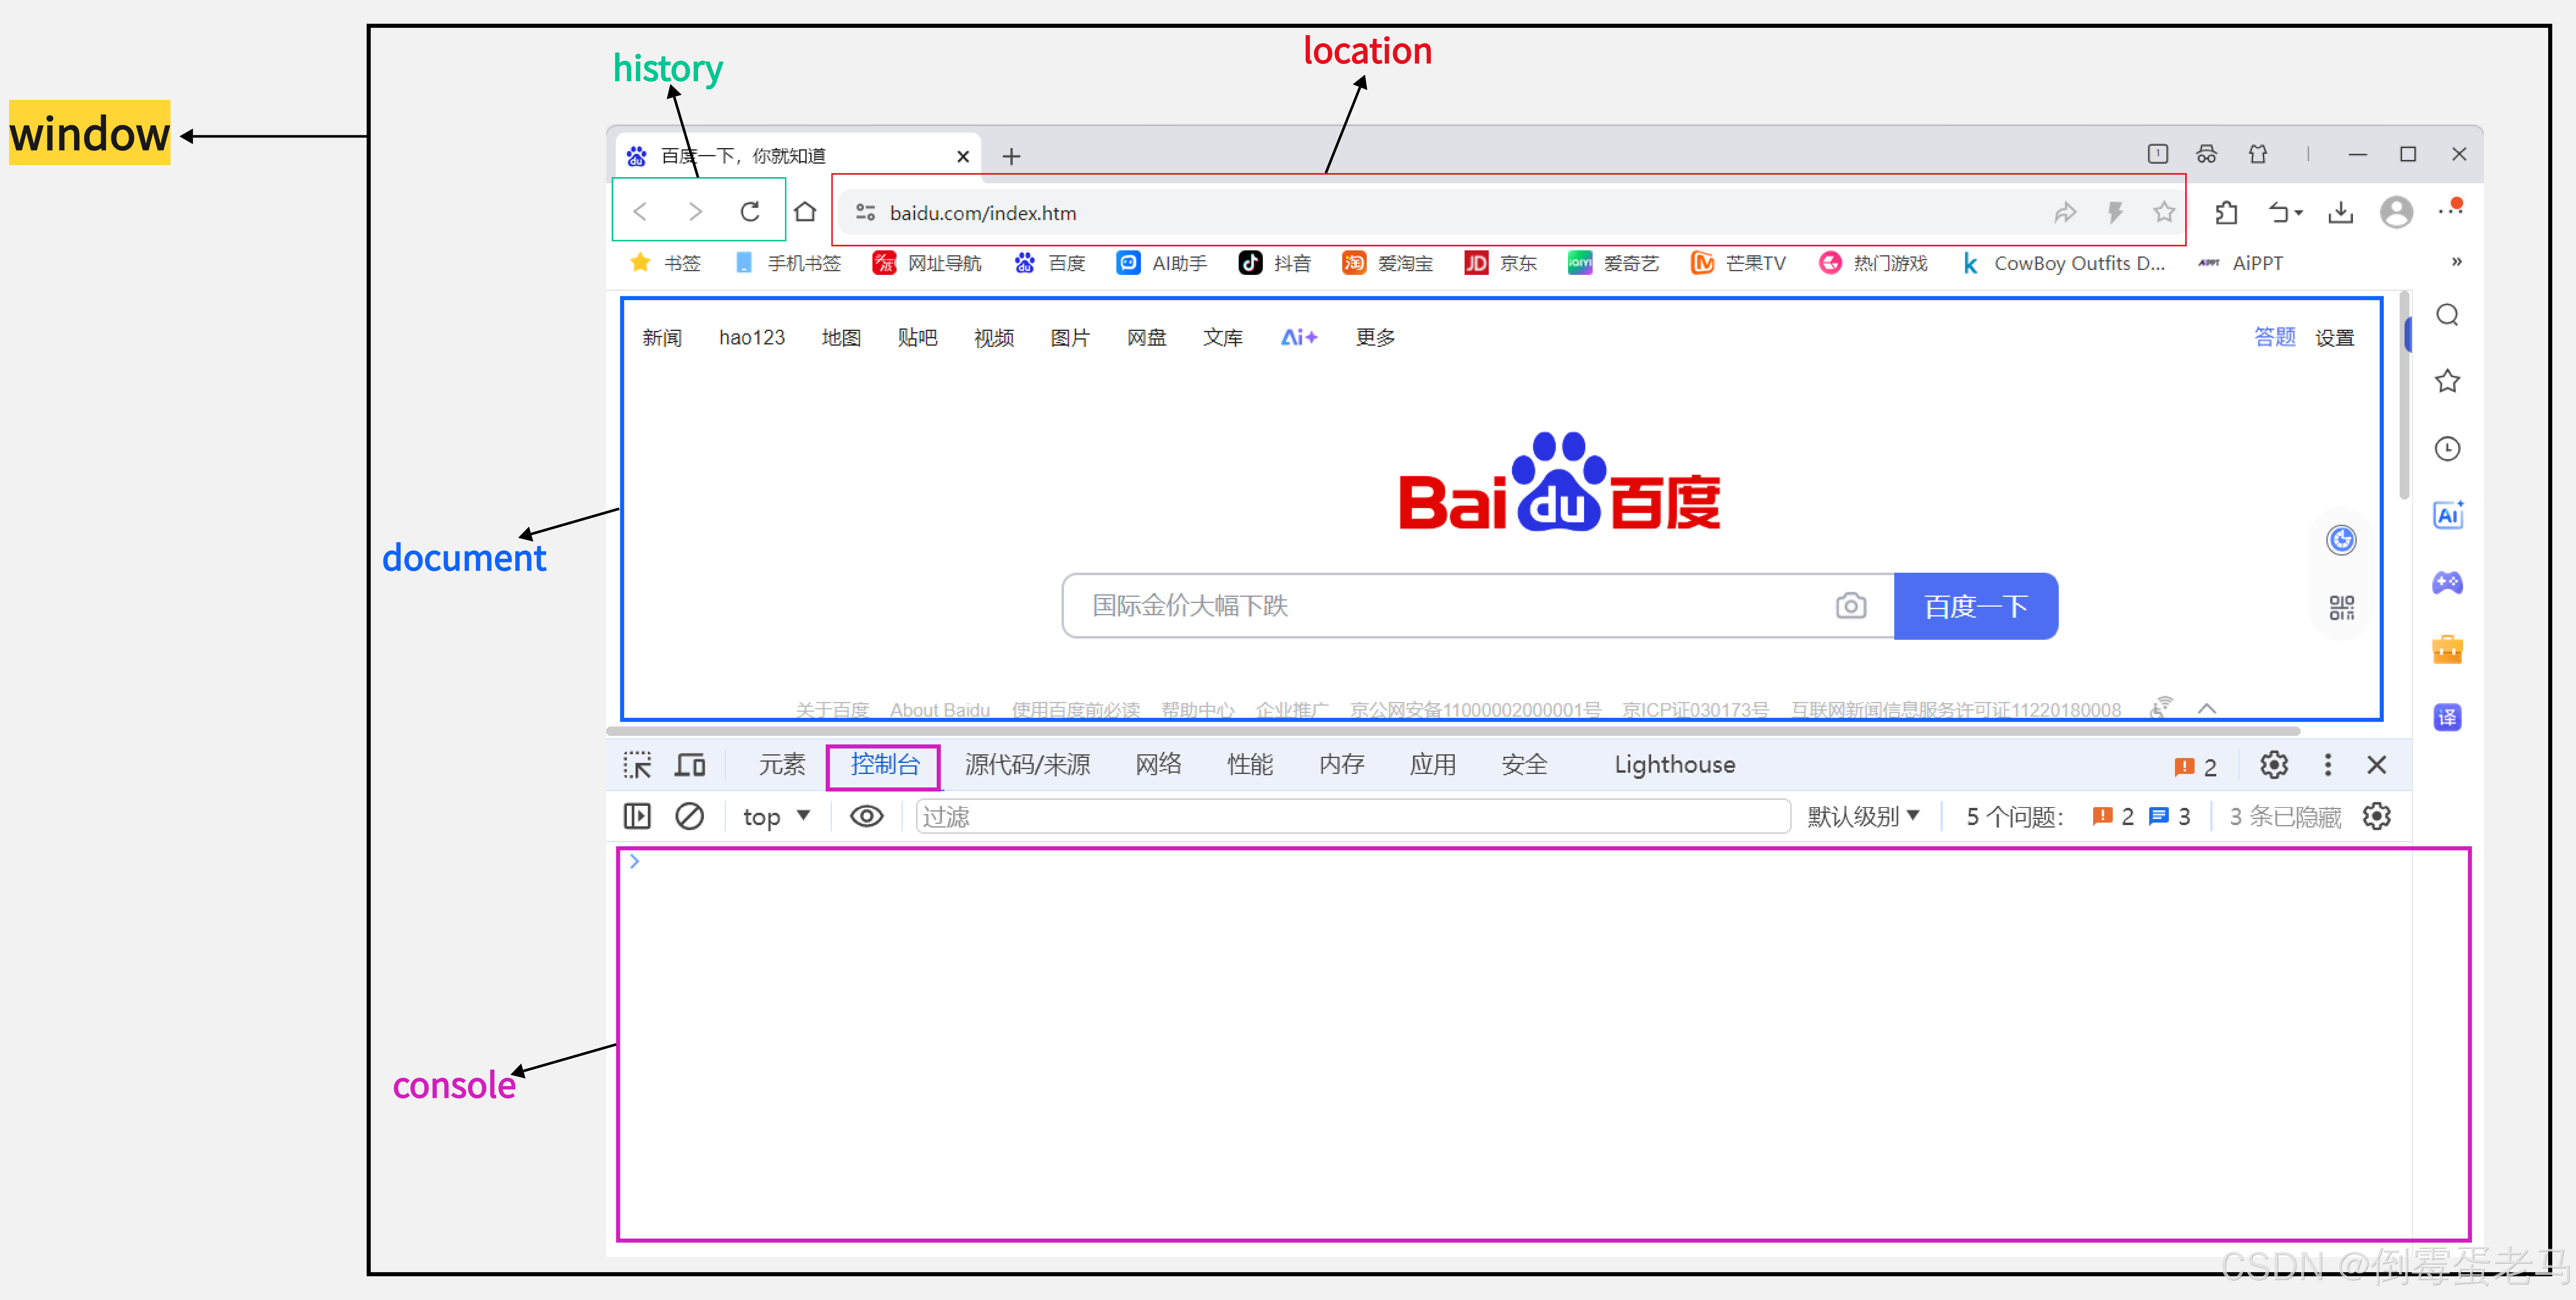Screen dimensions: 2576x1300
Task: Switch to the 网络 DevTools tab
Action: point(1158,765)
